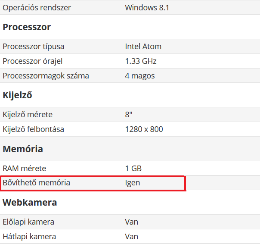Select the "Igen" value for expandable memory
Image resolution: width=260 pixels, height=244 pixels.
[133, 183]
